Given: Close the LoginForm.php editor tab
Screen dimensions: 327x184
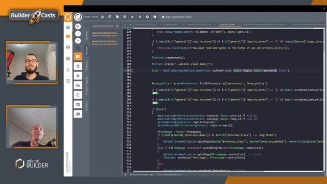Looking at the screenshot, I should pyautogui.click(x=239, y=25).
